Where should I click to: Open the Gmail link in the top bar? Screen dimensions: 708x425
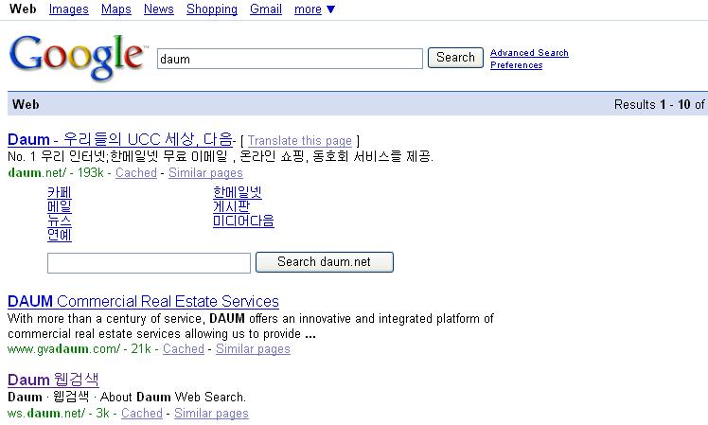point(265,9)
